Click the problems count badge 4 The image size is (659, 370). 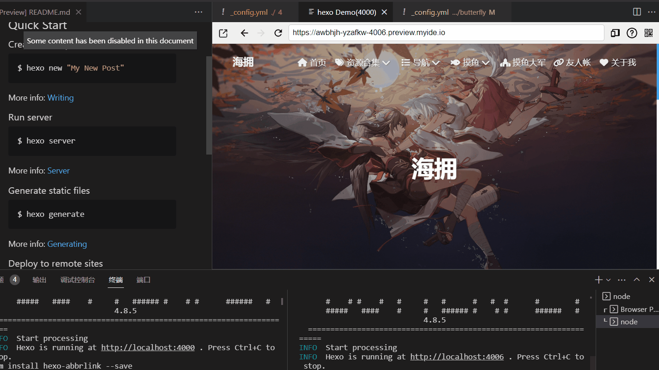pyautogui.click(x=15, y=280)
